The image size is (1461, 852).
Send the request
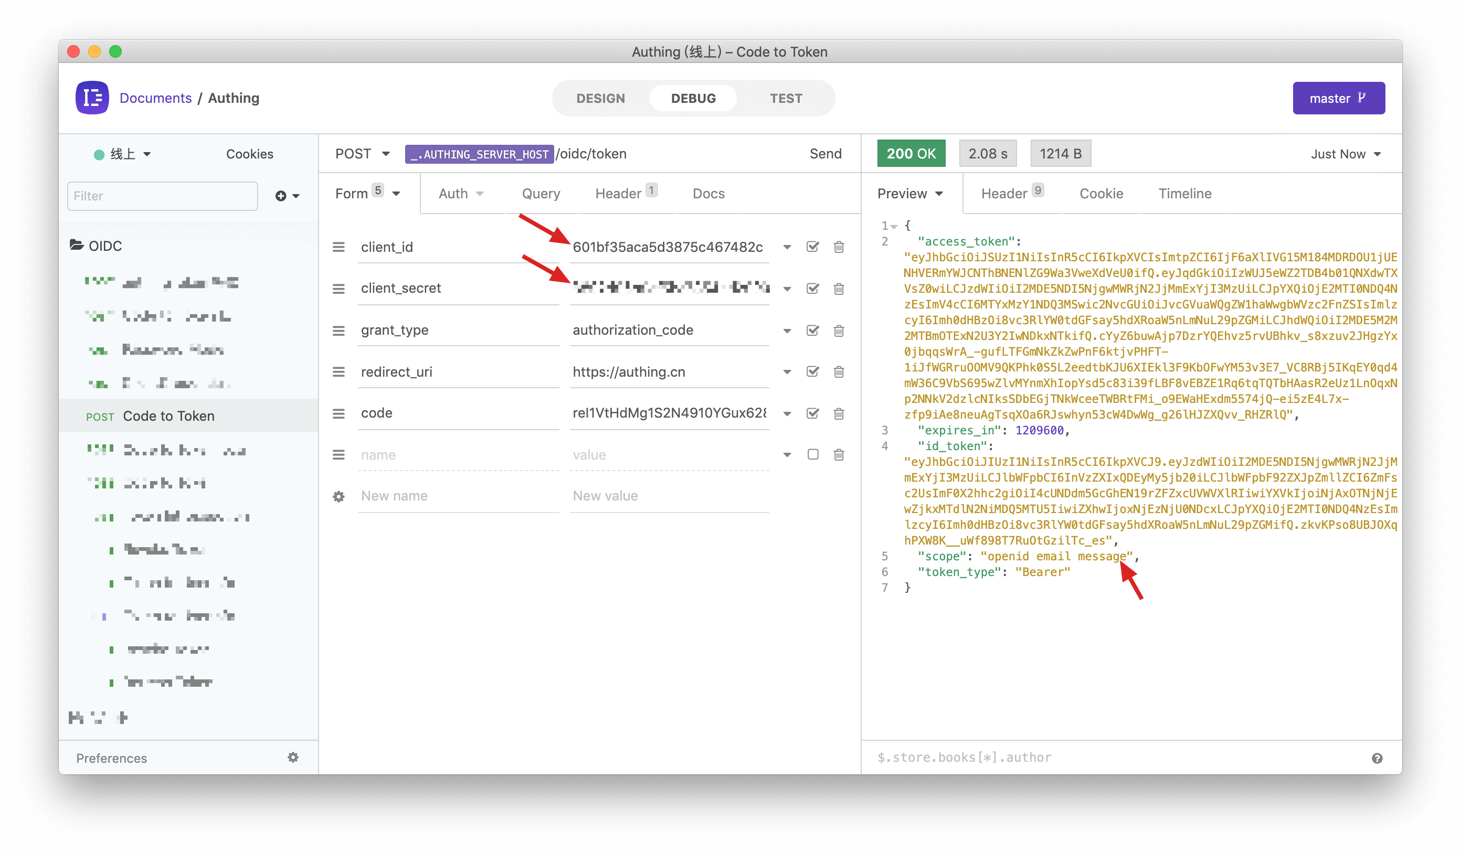pos(825,154)
